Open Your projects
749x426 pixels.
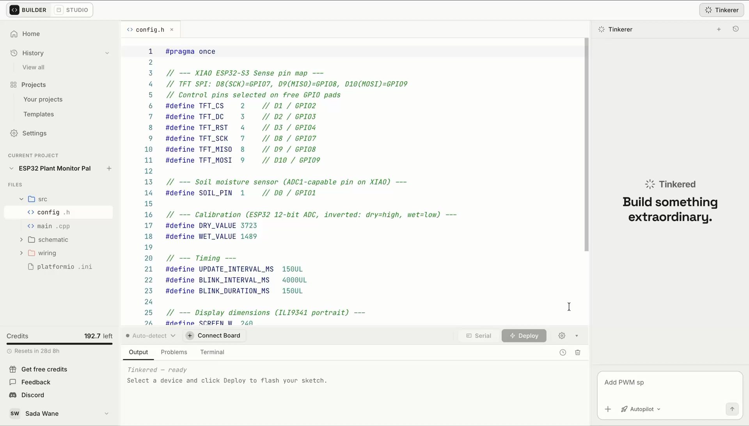[x=43, y=99]
